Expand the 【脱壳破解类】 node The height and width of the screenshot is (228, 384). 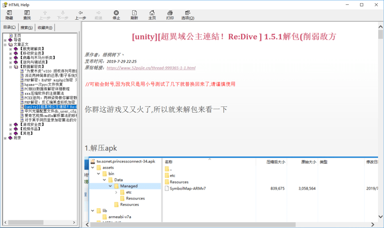[11, 49]
